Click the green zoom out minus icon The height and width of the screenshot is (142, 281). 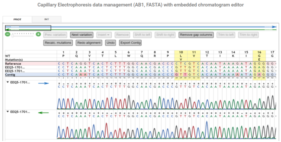click(x=7, y=35)
